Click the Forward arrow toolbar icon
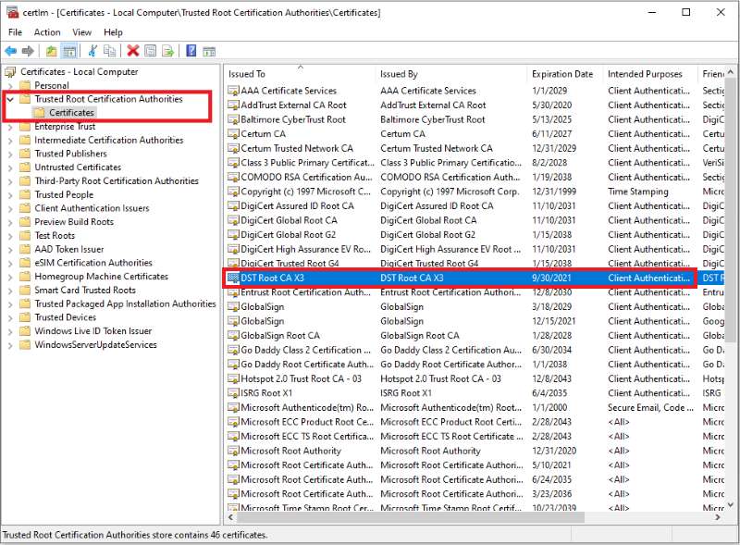 click(28, 51)
